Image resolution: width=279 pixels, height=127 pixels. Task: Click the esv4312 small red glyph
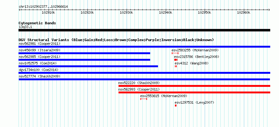[x=176, y=66]
